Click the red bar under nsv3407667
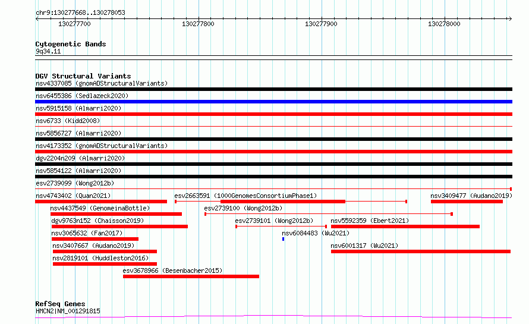Screen dimensions: 529x324 pos(105,251)
